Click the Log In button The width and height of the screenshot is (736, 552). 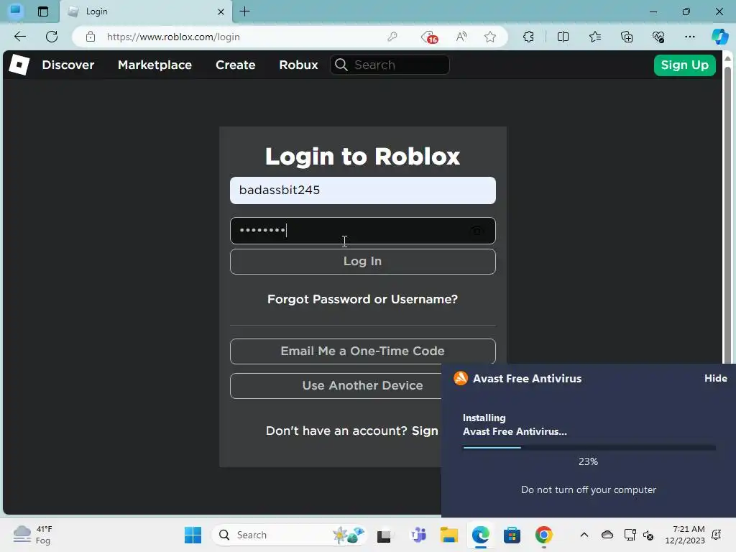point(362,262)
